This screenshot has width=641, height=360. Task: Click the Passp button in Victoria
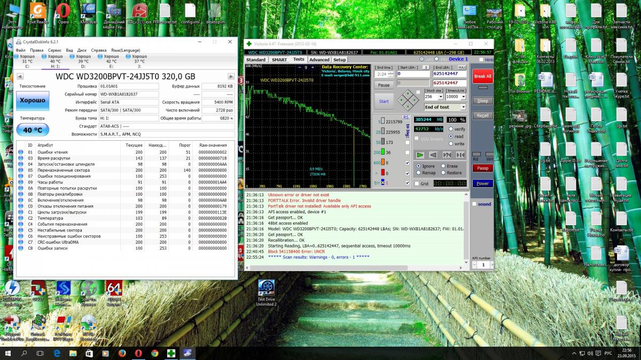point(482,168)
